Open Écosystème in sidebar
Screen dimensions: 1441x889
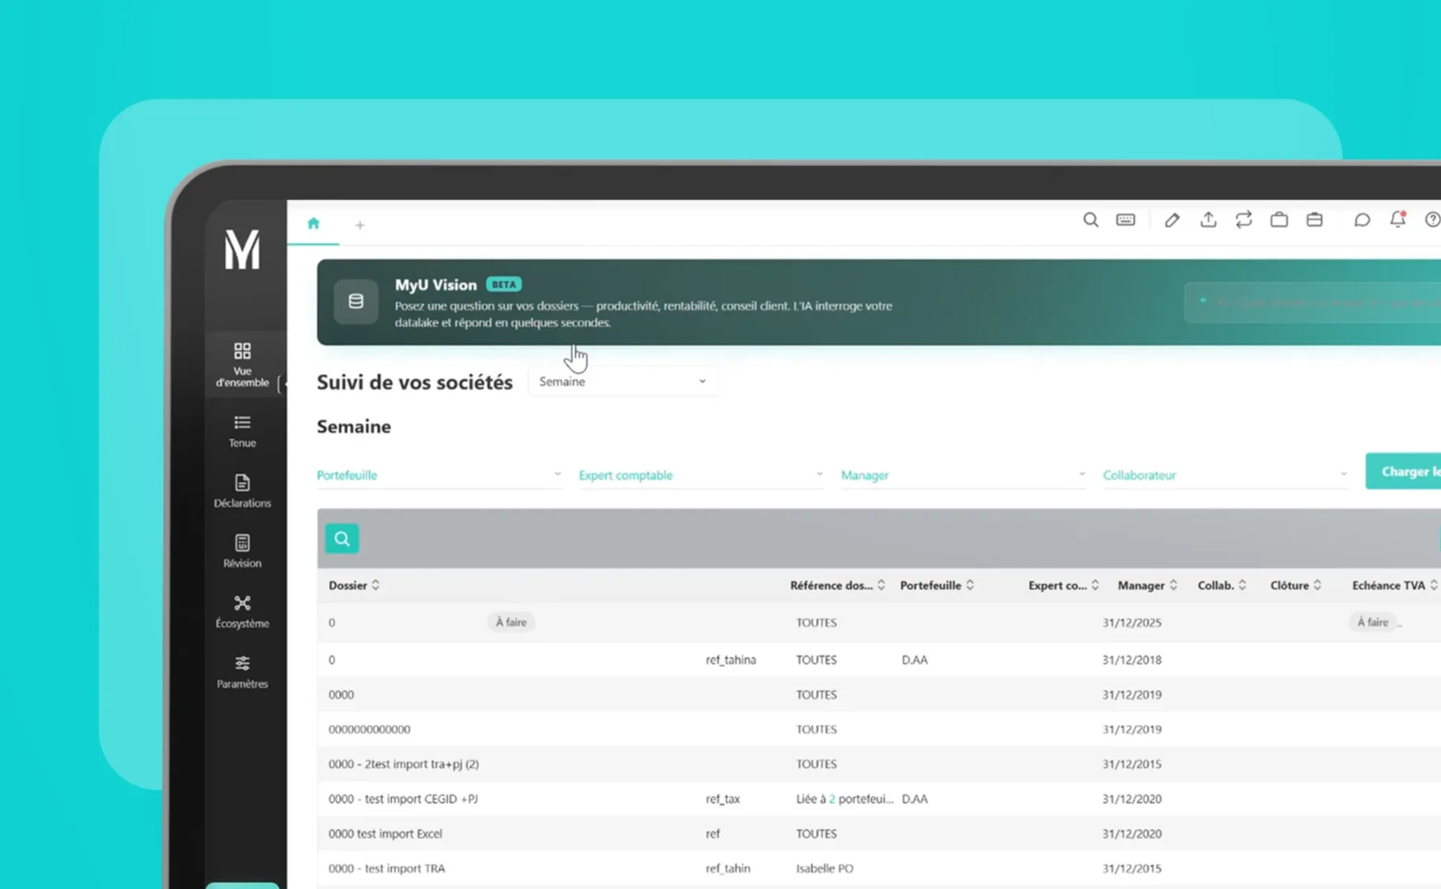coord(242,612)
